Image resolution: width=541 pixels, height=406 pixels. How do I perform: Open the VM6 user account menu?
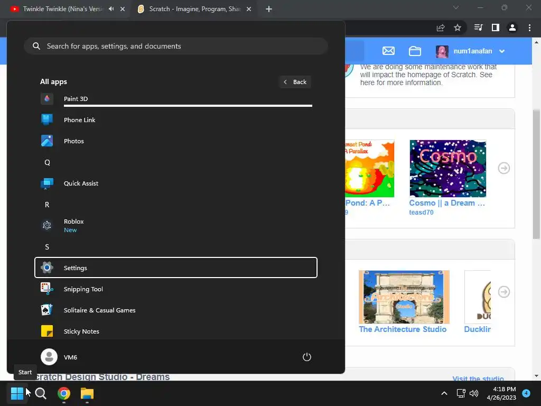pyautogui.click(x=59, y=357)
